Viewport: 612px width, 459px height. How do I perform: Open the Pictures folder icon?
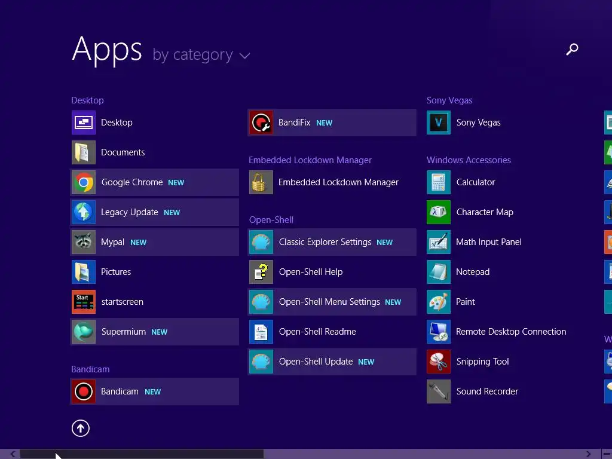[x=84, y=272]
